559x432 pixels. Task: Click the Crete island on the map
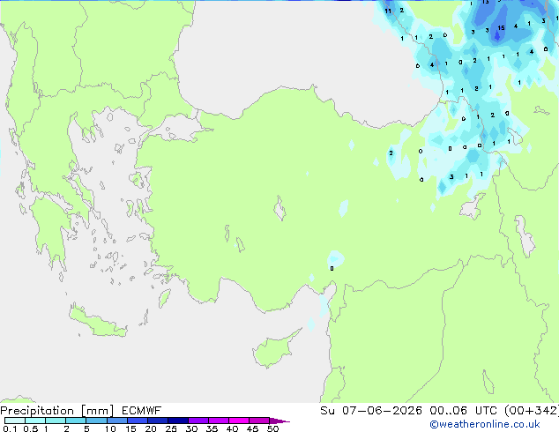[98, 321]
